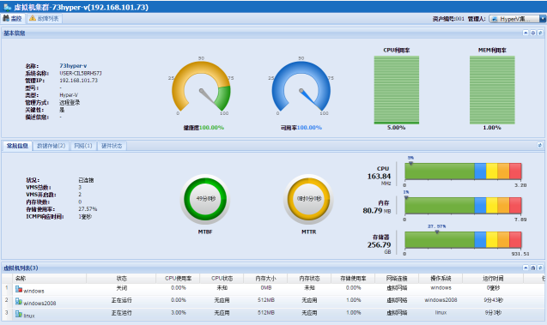The image size is (547, 325).
Task: Click the system name USER-CIL5BRHS7J
Action: pos(81,73)
